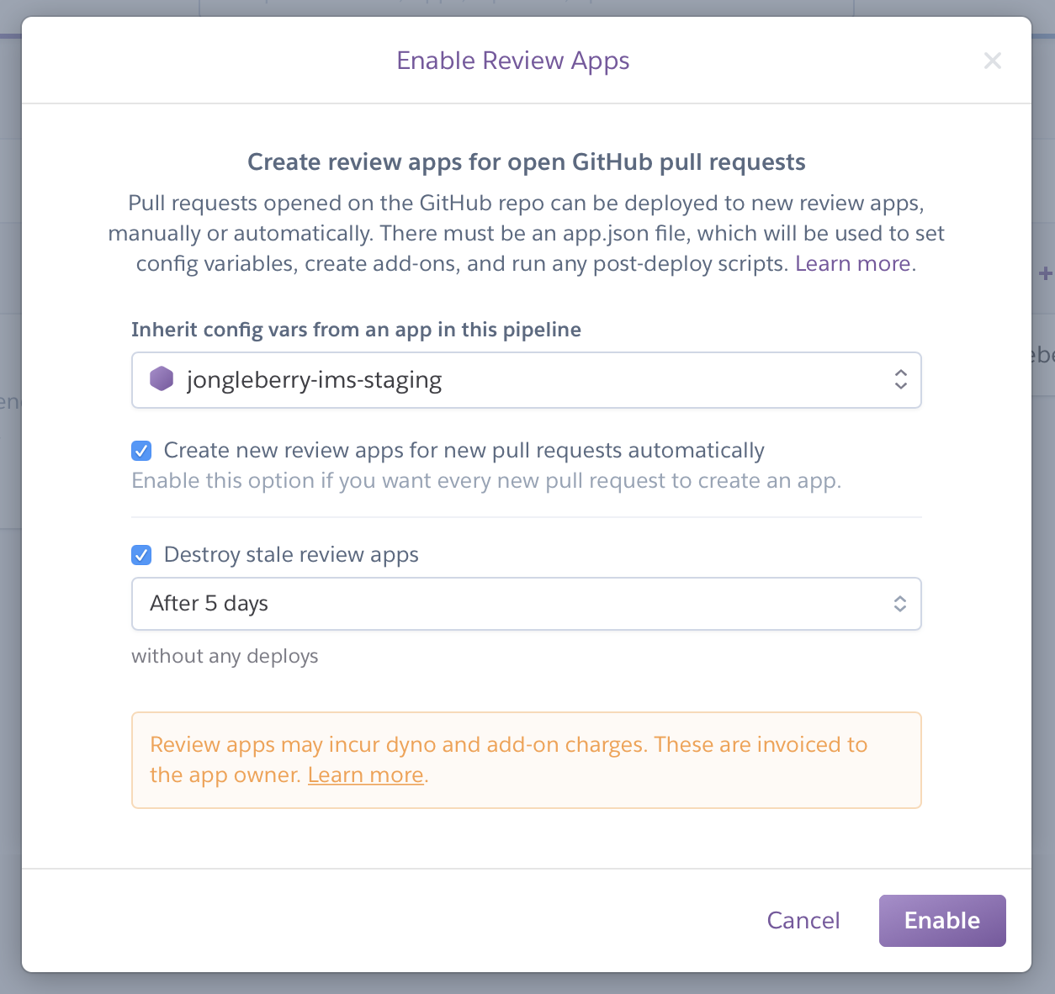Screen dimensions: 1055x994
Task: Click the chevron arrows beside After 5 days
Action: (x=899, y=604)
